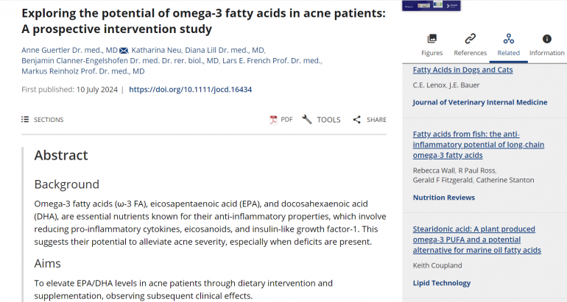The width and height of the screenshot is (567, 302).
Task: Open Fatty Acids in Dogs and Cats article
Action: click(x=462, y=71)
